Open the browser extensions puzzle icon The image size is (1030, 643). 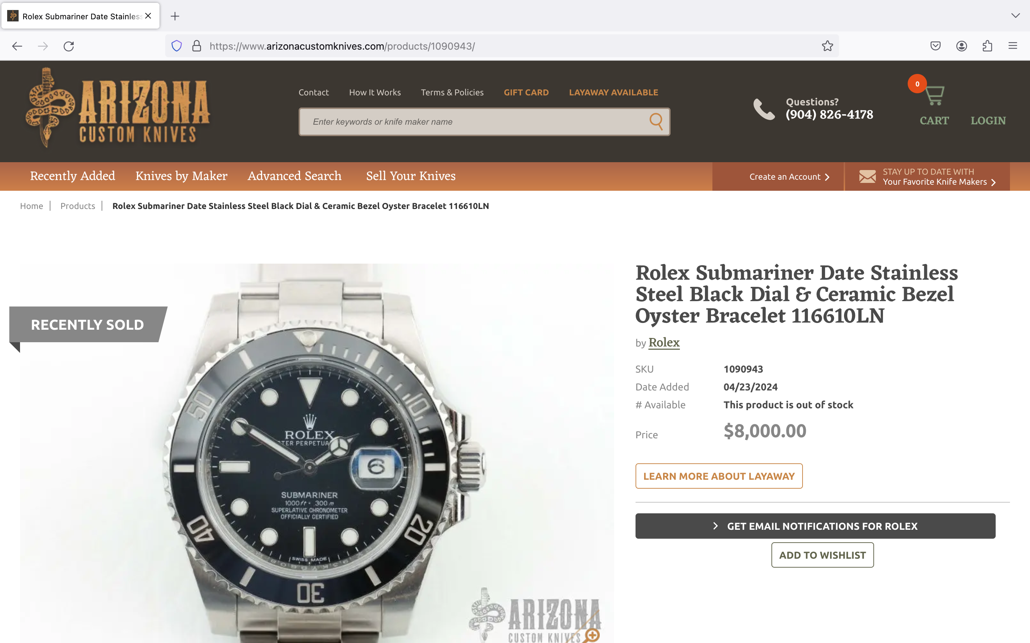[987, 46]
